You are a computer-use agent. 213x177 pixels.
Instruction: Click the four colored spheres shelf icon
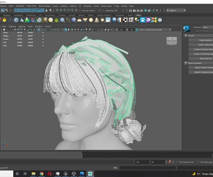154,20
